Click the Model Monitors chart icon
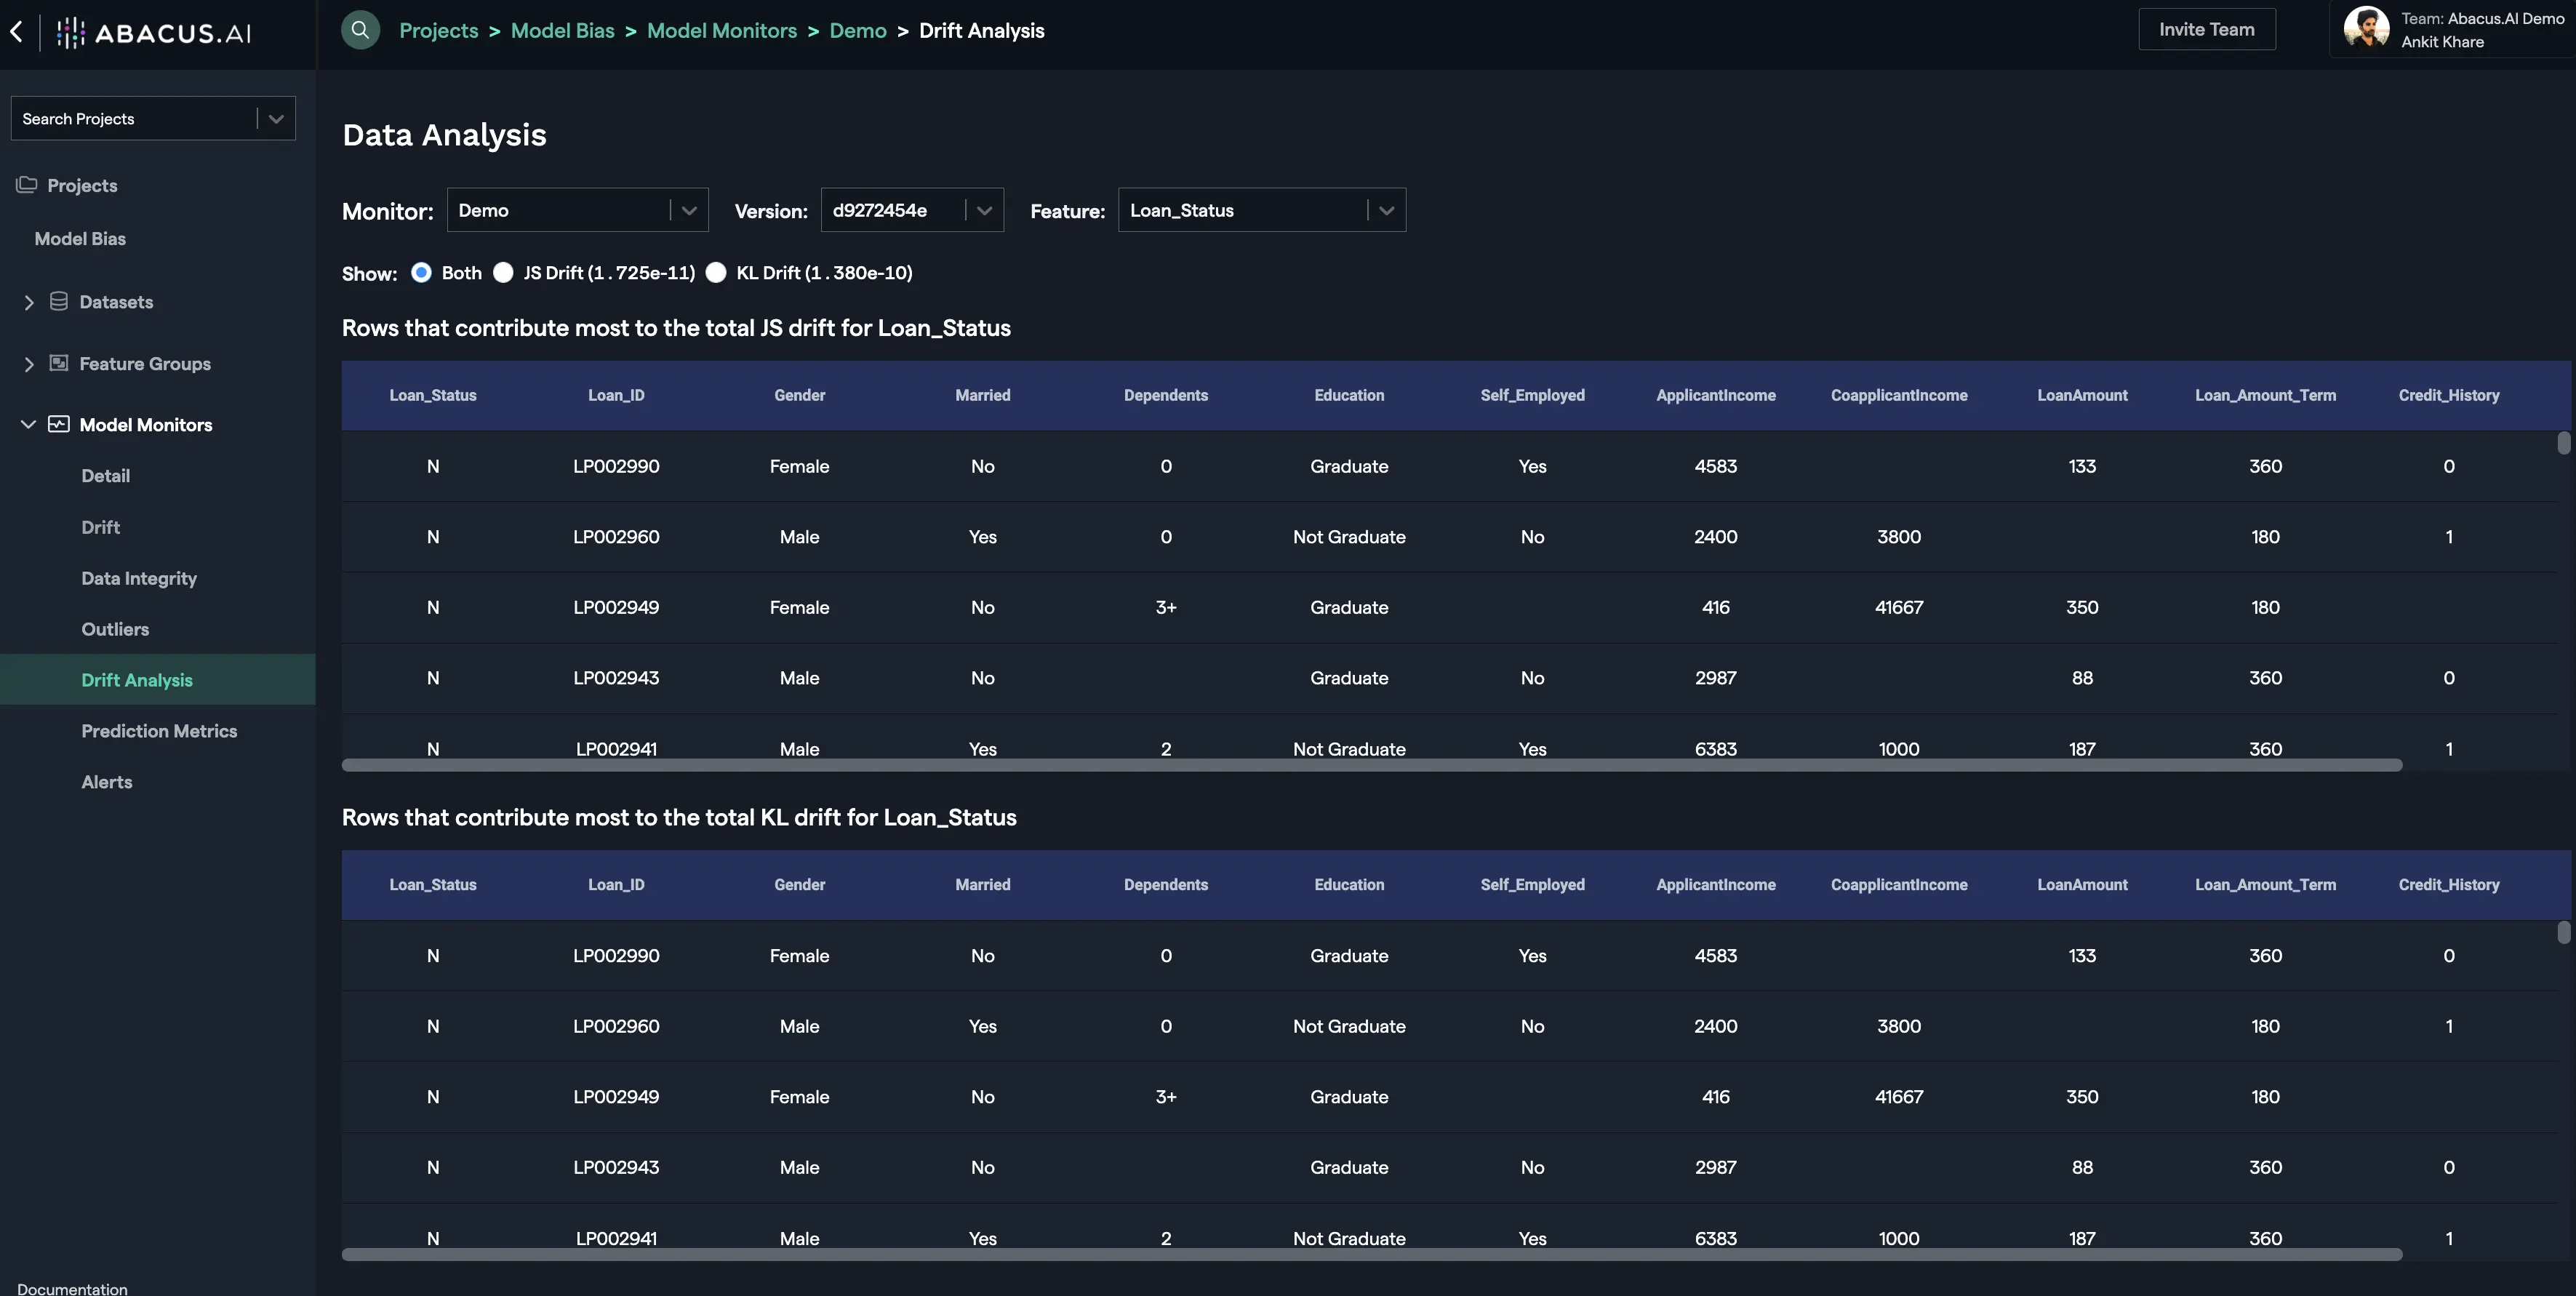Viewport: 2576px width, 1296px height. pyautogui.click(x=59, y=424)
